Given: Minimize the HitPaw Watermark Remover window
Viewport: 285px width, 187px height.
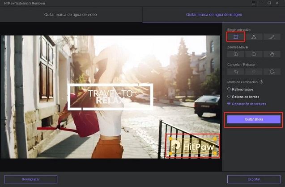Looking at the screenshot, I should (x=261, y=3).
